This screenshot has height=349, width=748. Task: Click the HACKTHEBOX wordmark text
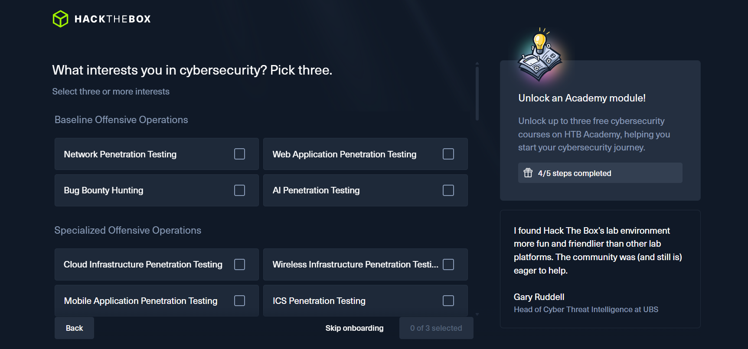coord(113,19)
